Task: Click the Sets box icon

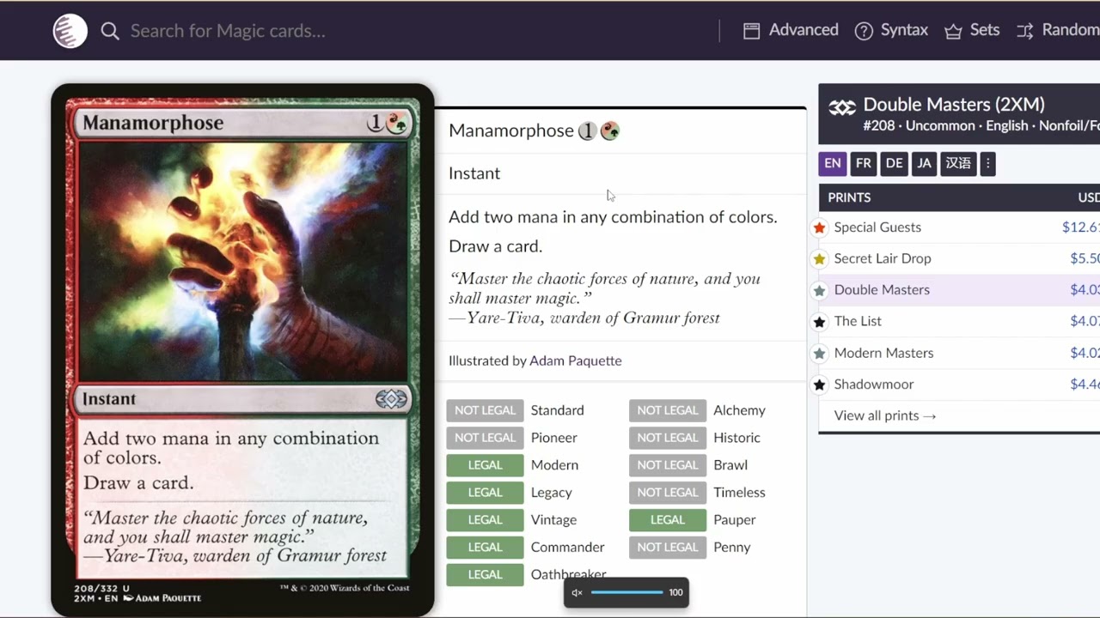Action: click(x=953, y=32)
